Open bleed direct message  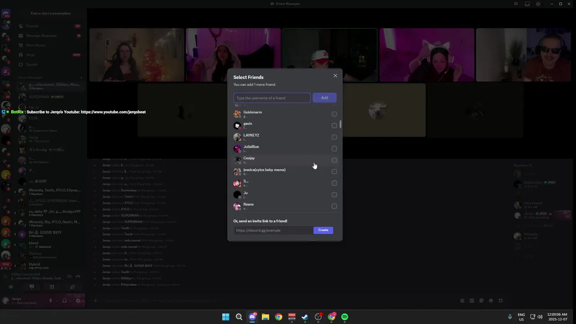pyautogui.click(x=49, y=244)
